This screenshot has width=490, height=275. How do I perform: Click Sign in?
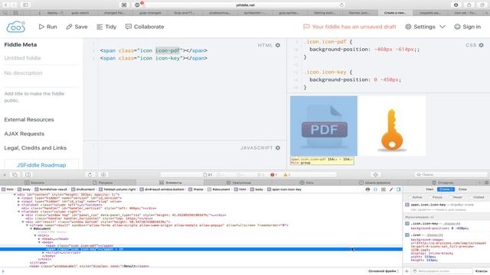(x=468, y=27)
